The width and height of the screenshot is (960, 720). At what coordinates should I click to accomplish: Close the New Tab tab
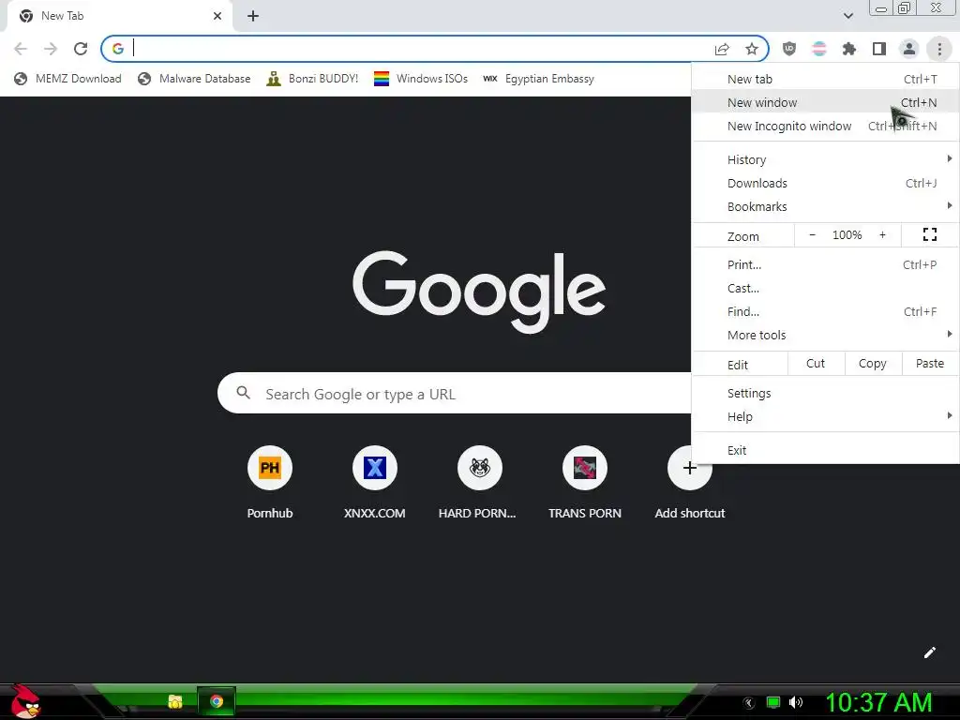217,16
